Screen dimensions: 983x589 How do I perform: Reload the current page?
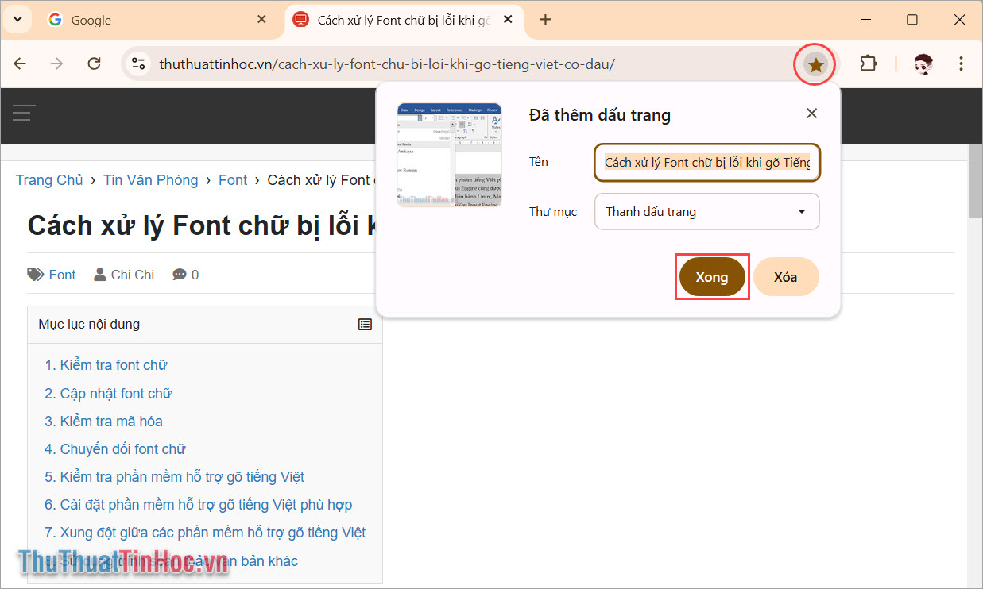click(x=94, y=64)
